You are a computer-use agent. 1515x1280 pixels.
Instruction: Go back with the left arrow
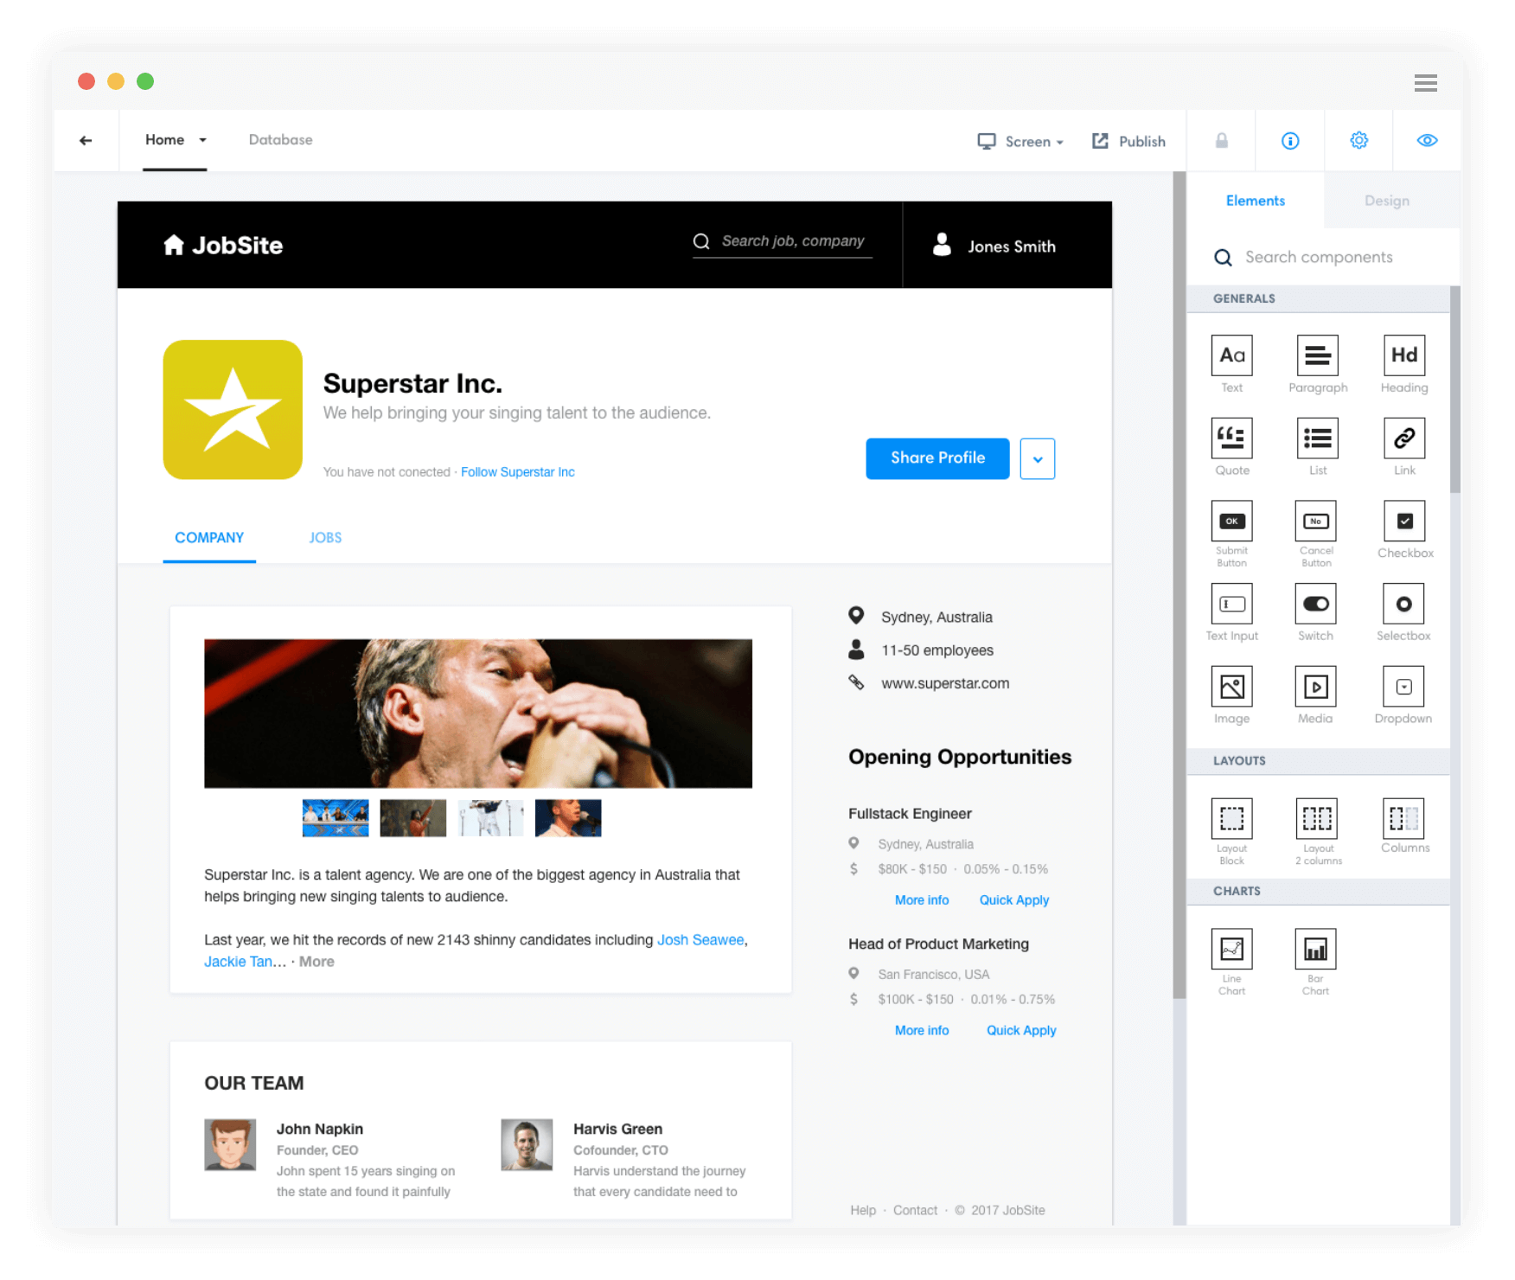coord(86,140)
